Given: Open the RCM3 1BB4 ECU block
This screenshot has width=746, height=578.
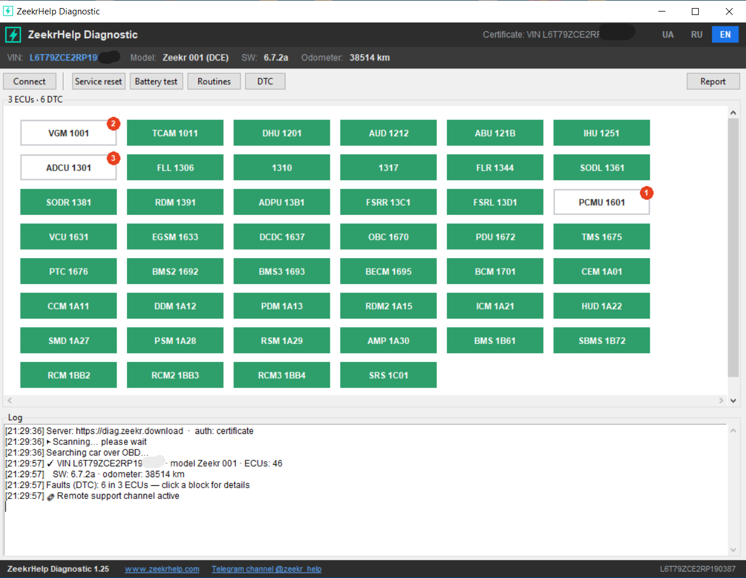Looking at the screenshot, I should [282, 375].
